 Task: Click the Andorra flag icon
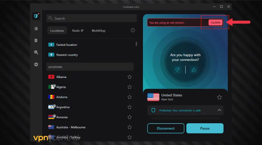pyautogui.click(x=51, y=97)
